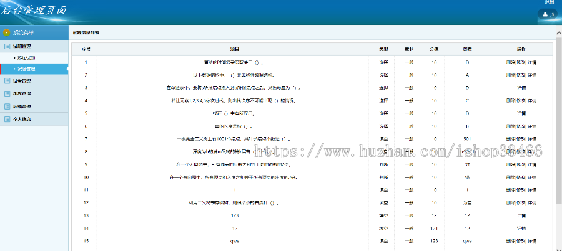The width and height of the screenshot is (562, 251).
Task: Click 删除 in row 10
Action: click(x=510, y=178)
